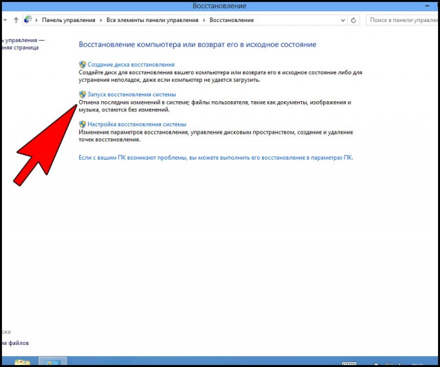Expand chevron after Панель управления breadcrumb
Image resolution: width=440 pixels, height=367 pixels.
[x=101, y=20]
